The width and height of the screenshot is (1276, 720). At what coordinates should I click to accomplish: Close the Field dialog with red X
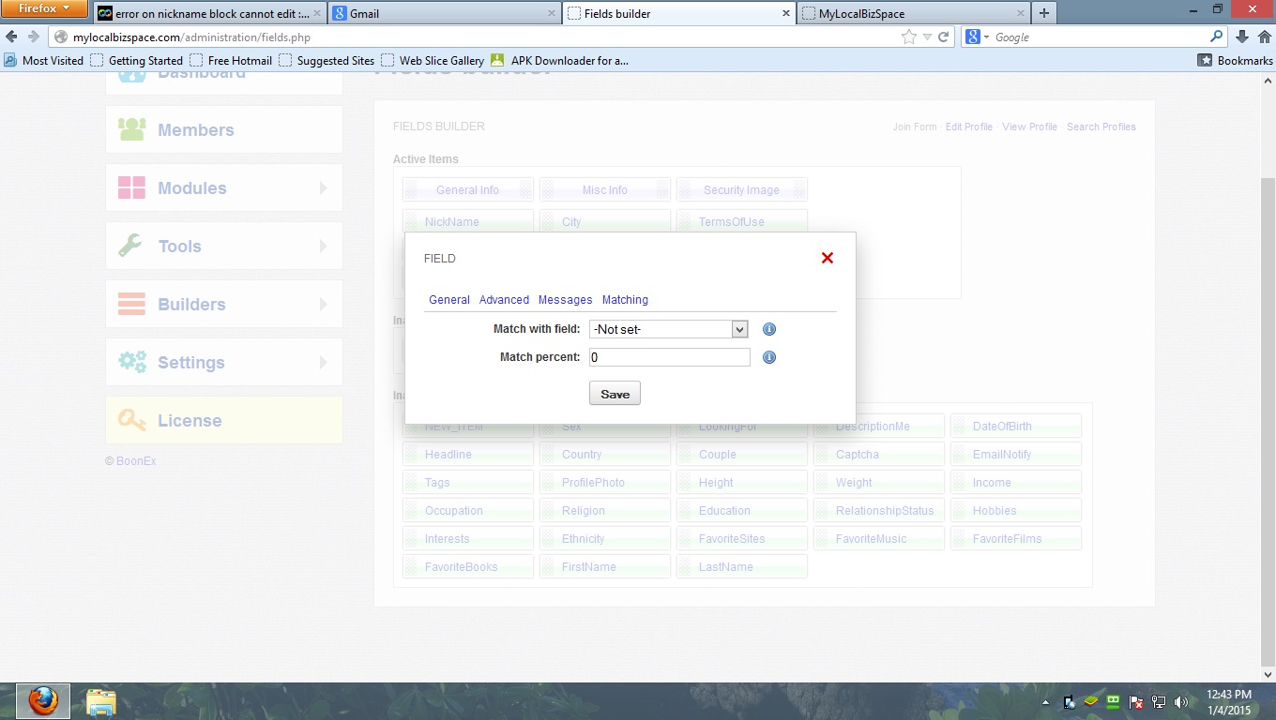coord(828,258)
